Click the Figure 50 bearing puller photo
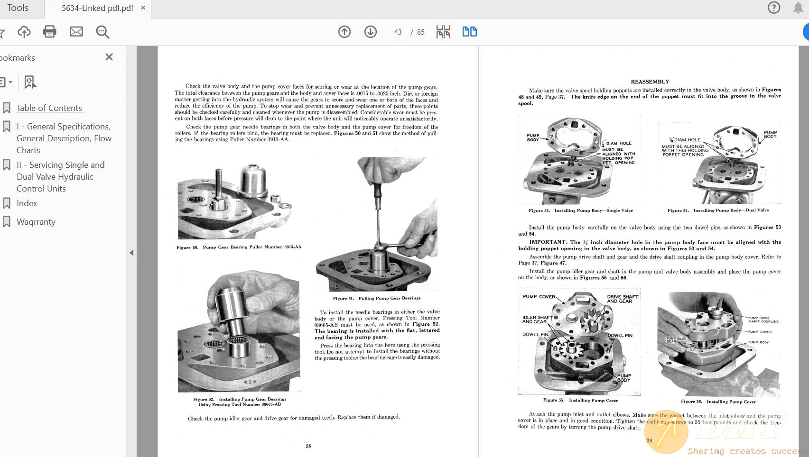809x457 pixels. pos(234,201)
